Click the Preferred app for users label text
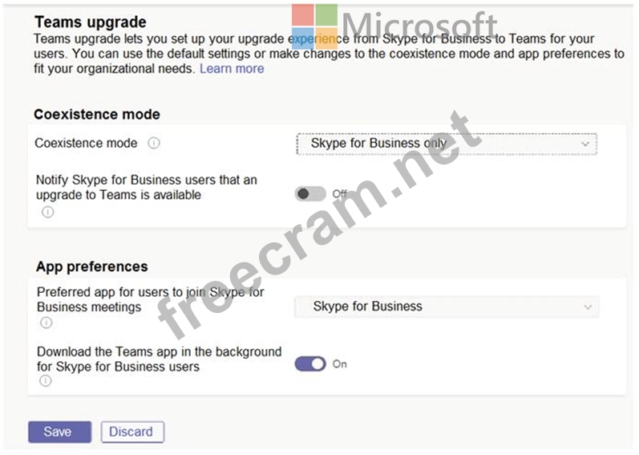 tap(150, 299)
